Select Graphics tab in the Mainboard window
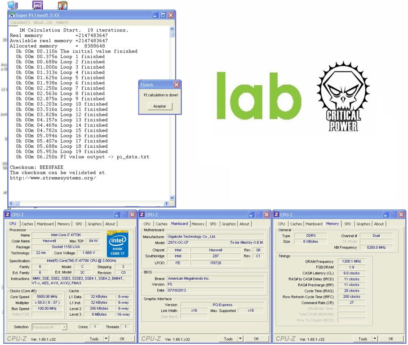The height and width of the screenshot is (345, 408). (229, 224)
